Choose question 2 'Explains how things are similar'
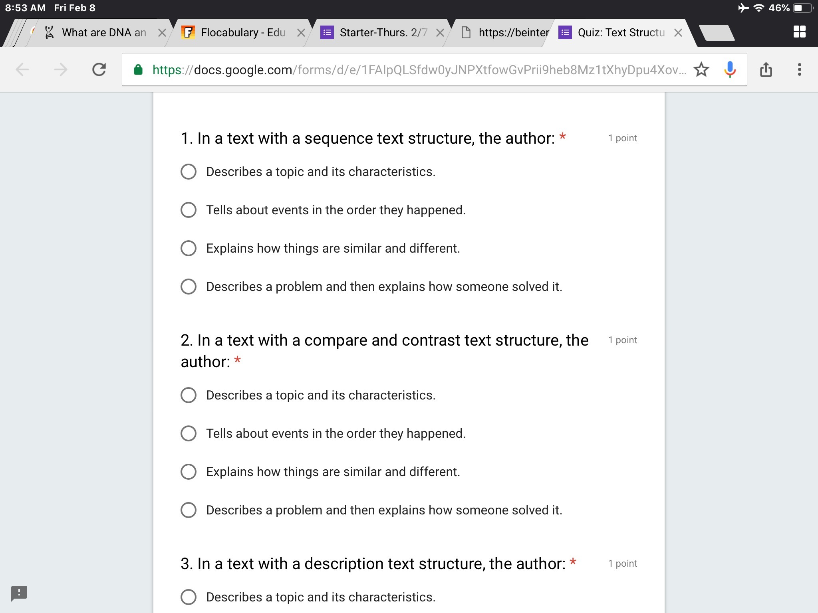 pyautogui.click(x=189, y=472)
